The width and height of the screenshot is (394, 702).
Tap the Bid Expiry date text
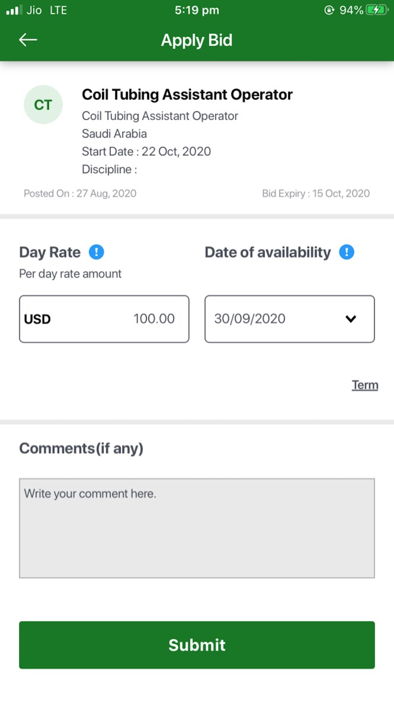pos(316,193)
